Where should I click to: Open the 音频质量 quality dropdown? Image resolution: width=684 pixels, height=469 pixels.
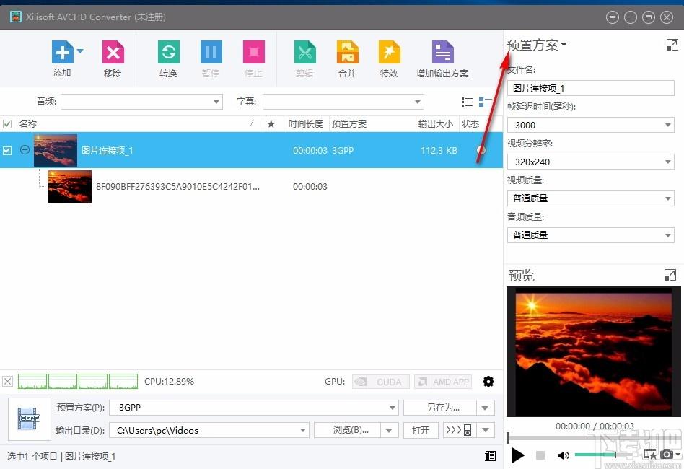pyautogui.click(x=591, y=235)
